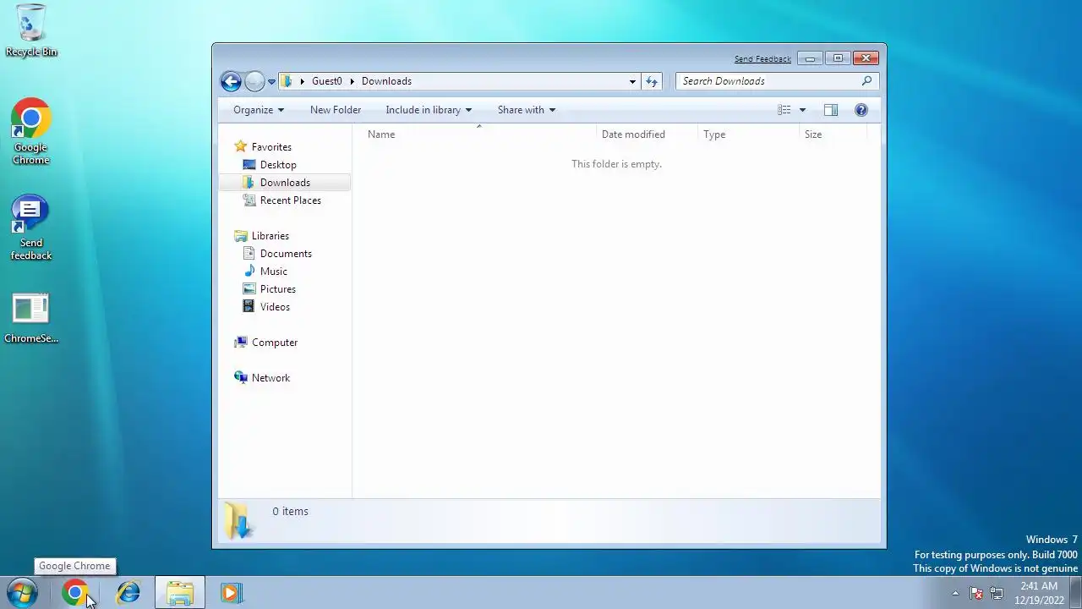Image resolution: width=1082 pixels, height=609 pixels.
Task: Open the Videos library
Action: [x=275, y=307]
